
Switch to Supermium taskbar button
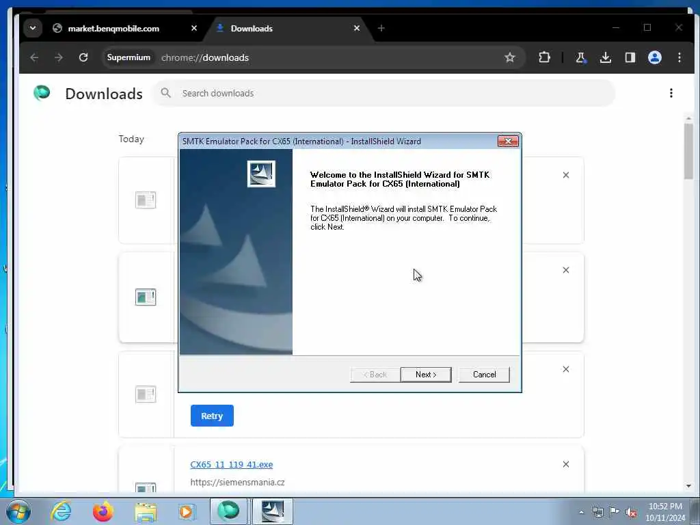point(228,511)
